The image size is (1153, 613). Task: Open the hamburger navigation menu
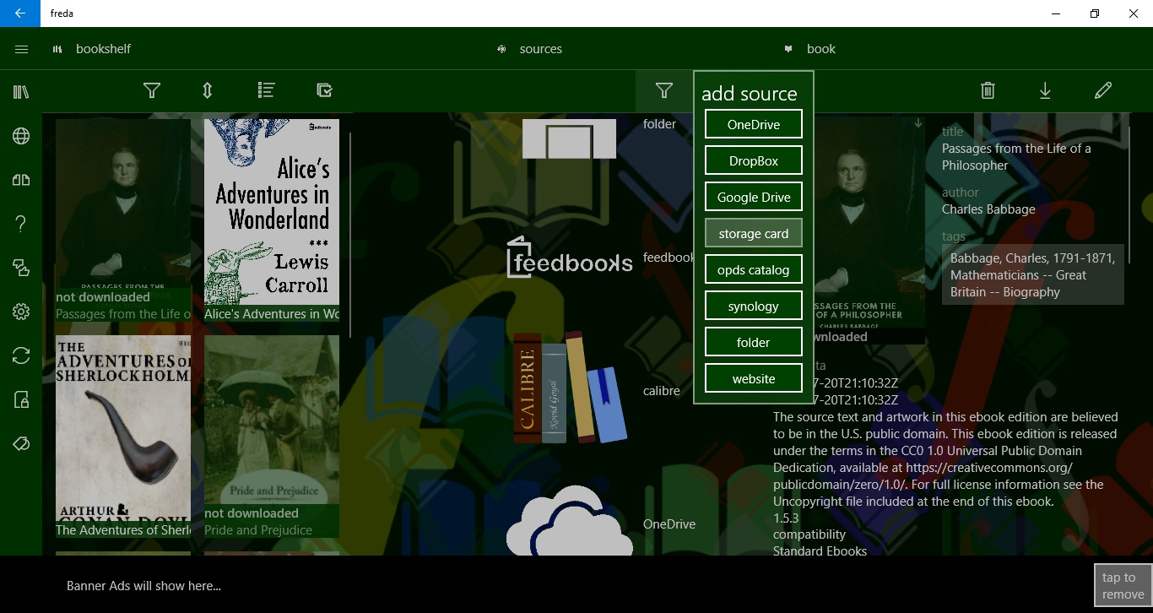click(21, 48)
